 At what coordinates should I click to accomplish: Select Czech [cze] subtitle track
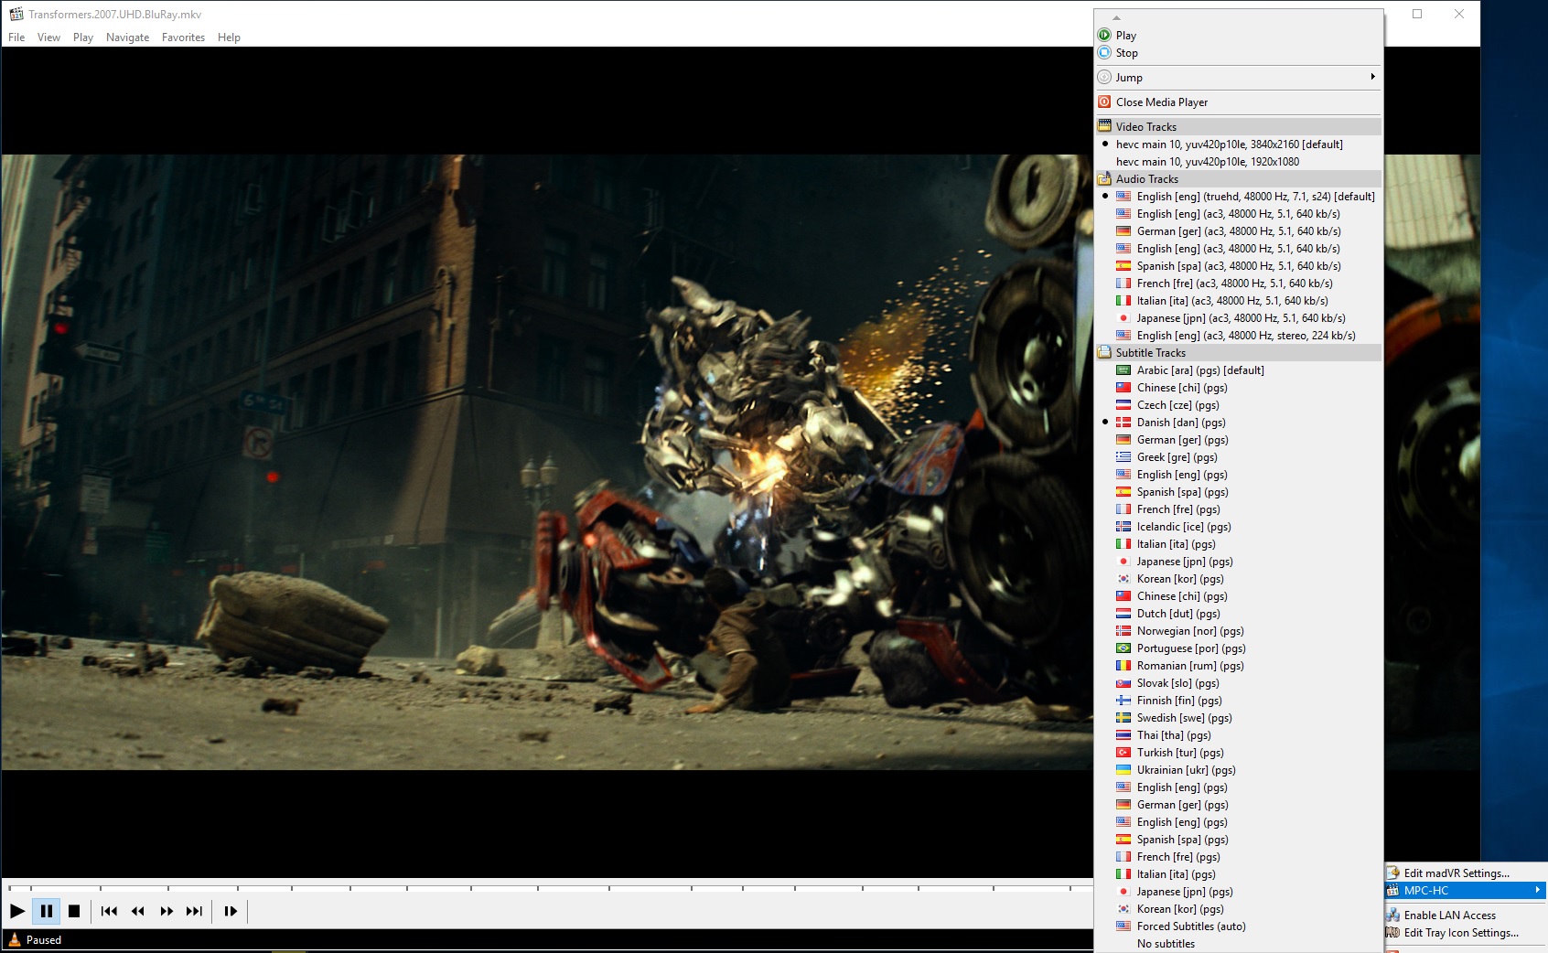click(1239, 405)
